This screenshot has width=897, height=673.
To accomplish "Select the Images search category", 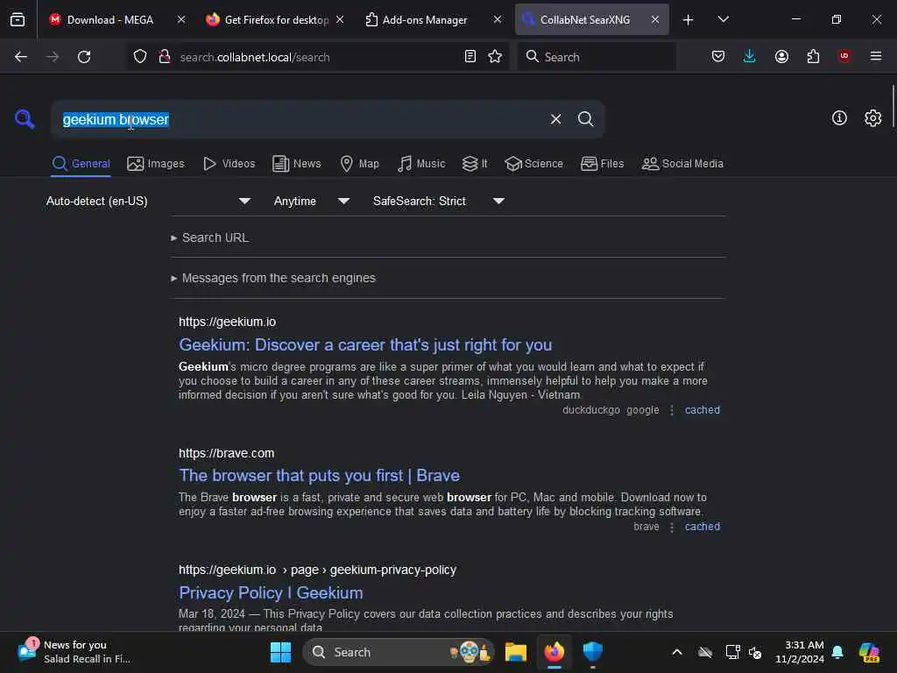I will point(156,164).
